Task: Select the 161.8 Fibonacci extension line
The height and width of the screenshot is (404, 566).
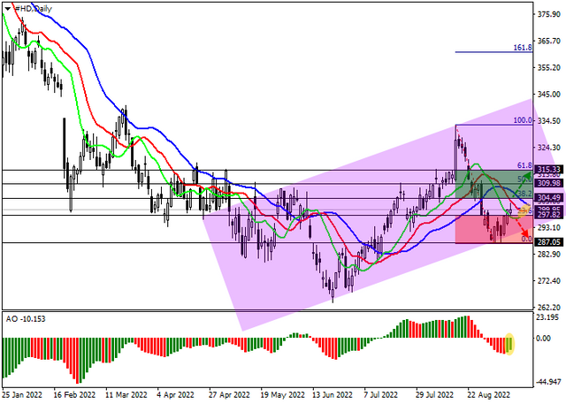Action: 493,52
